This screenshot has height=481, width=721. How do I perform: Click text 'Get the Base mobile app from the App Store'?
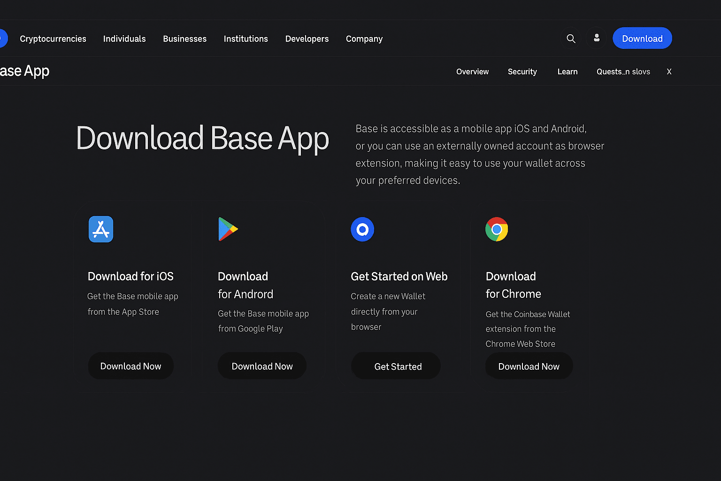coord(133,304)
